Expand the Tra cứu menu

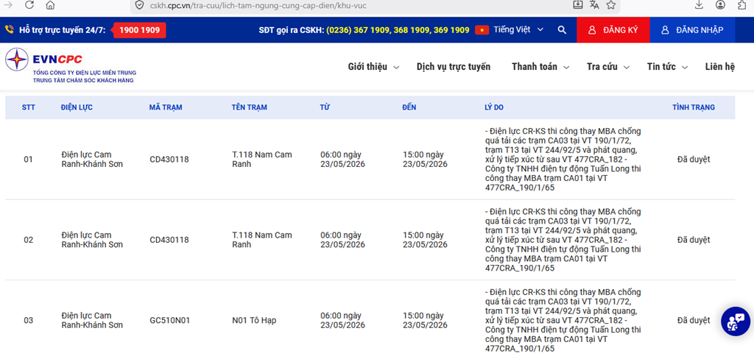point(608,67)
